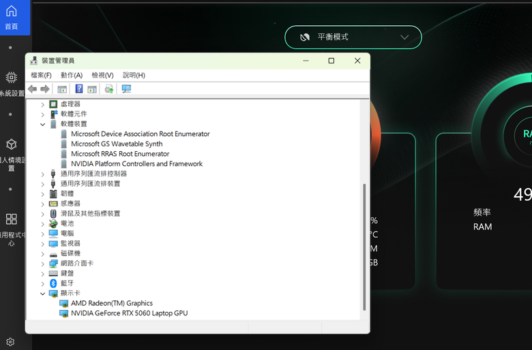The image size is (532, 350).
Task: Click the 藍牙 Bluetooth icon
Action: [x=53, y=283]
